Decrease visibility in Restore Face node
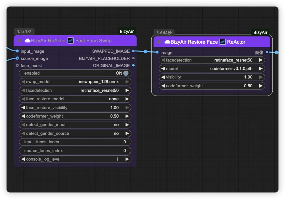The height and width of the screenshot is (199, 285). tap(163, 77)
